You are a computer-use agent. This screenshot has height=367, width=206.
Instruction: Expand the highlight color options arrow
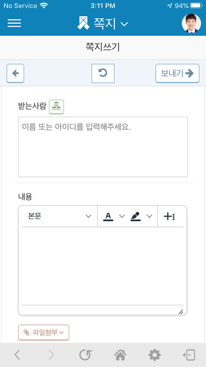149,216
